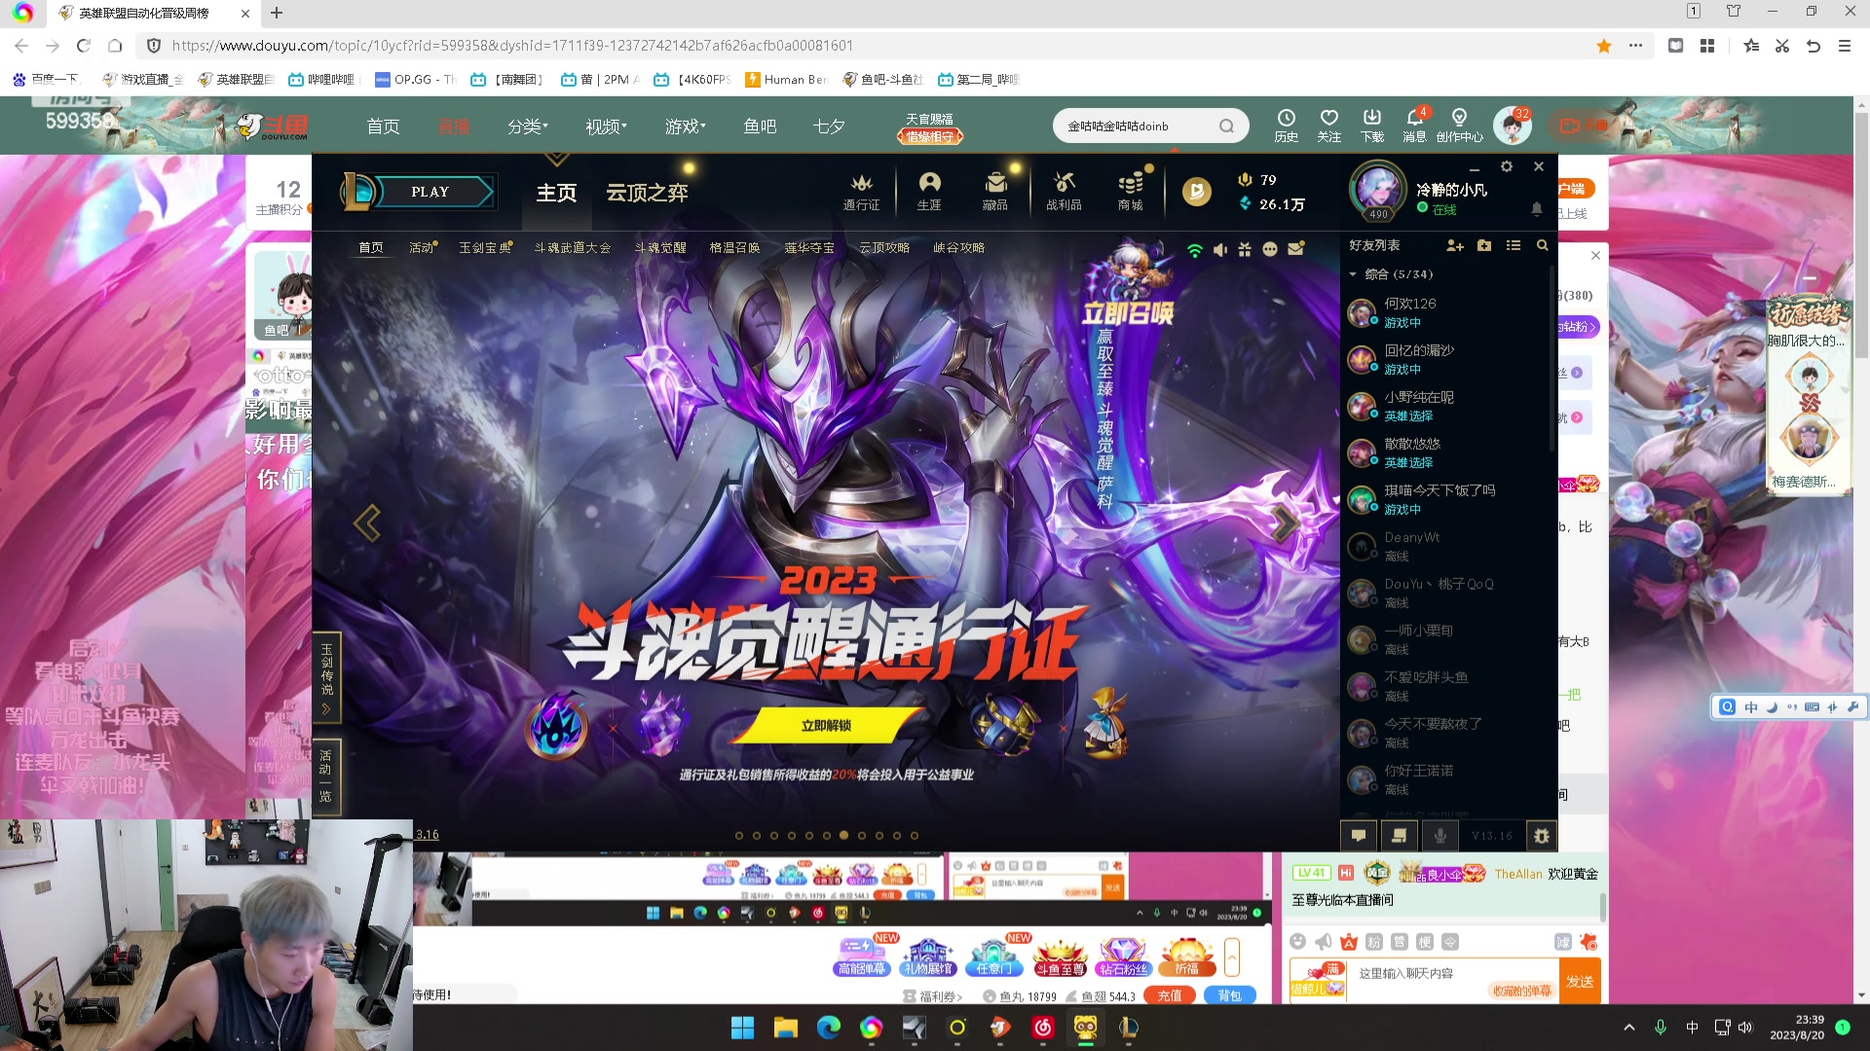Switch to 云顶之弈 tab in League client
The height and width of the screenshot is (1051, 1870).
pyautogui.click(x=647, y=193)
